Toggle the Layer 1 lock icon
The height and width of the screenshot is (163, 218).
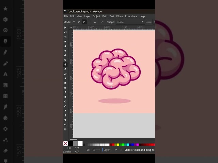pos(121,150)
